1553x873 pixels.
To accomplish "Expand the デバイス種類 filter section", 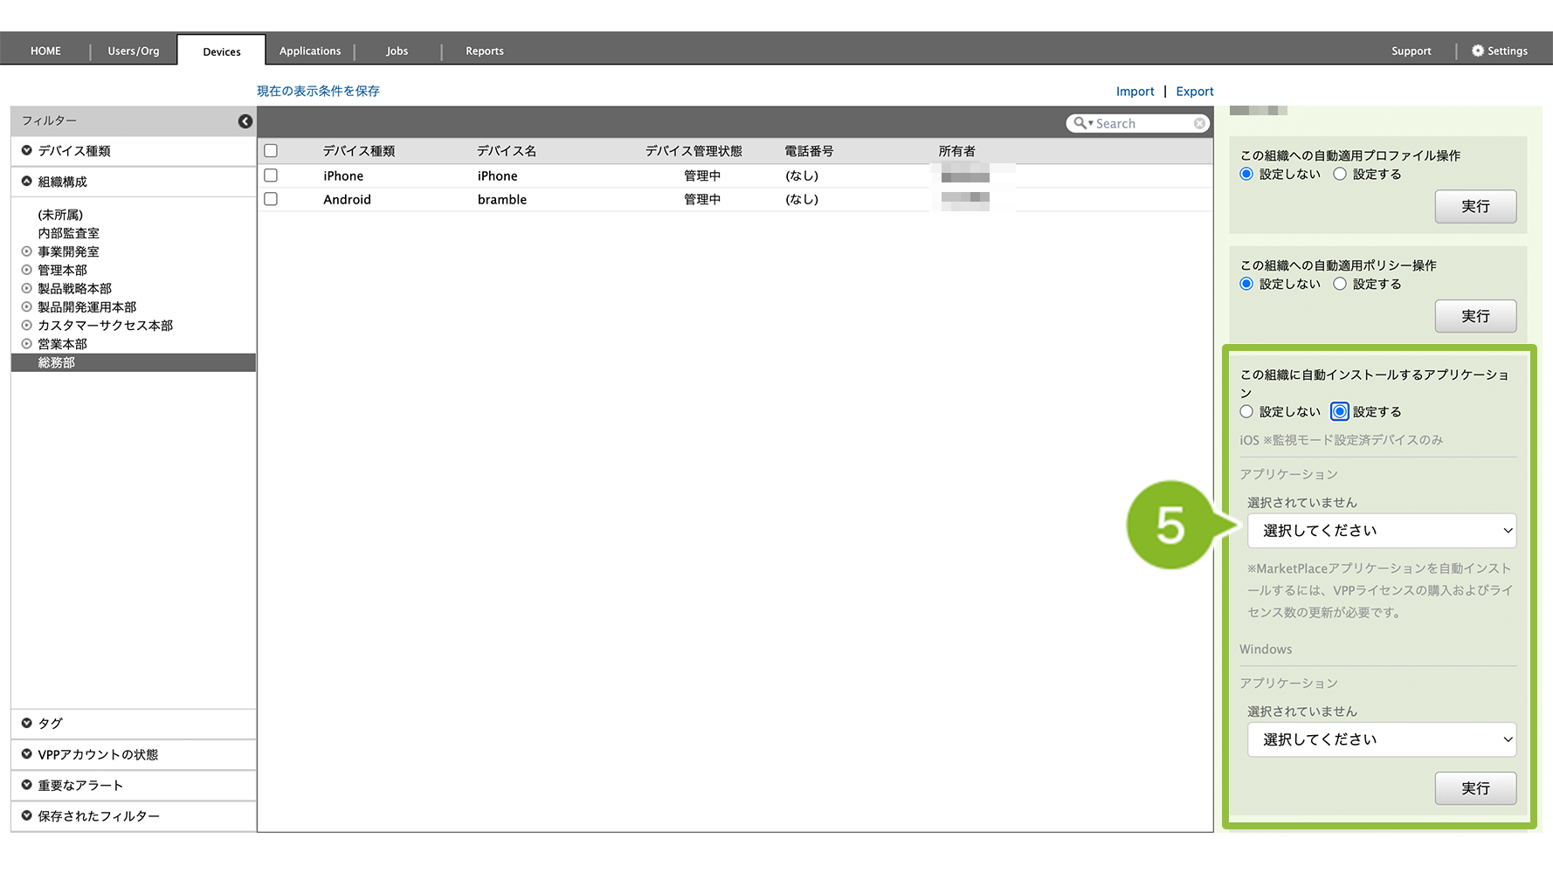I will [27, 151].
